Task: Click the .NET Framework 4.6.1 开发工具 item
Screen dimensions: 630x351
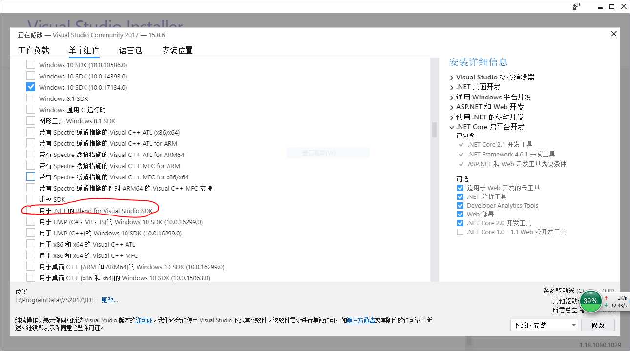Action: pyautogui.click(x=511, y=154)
